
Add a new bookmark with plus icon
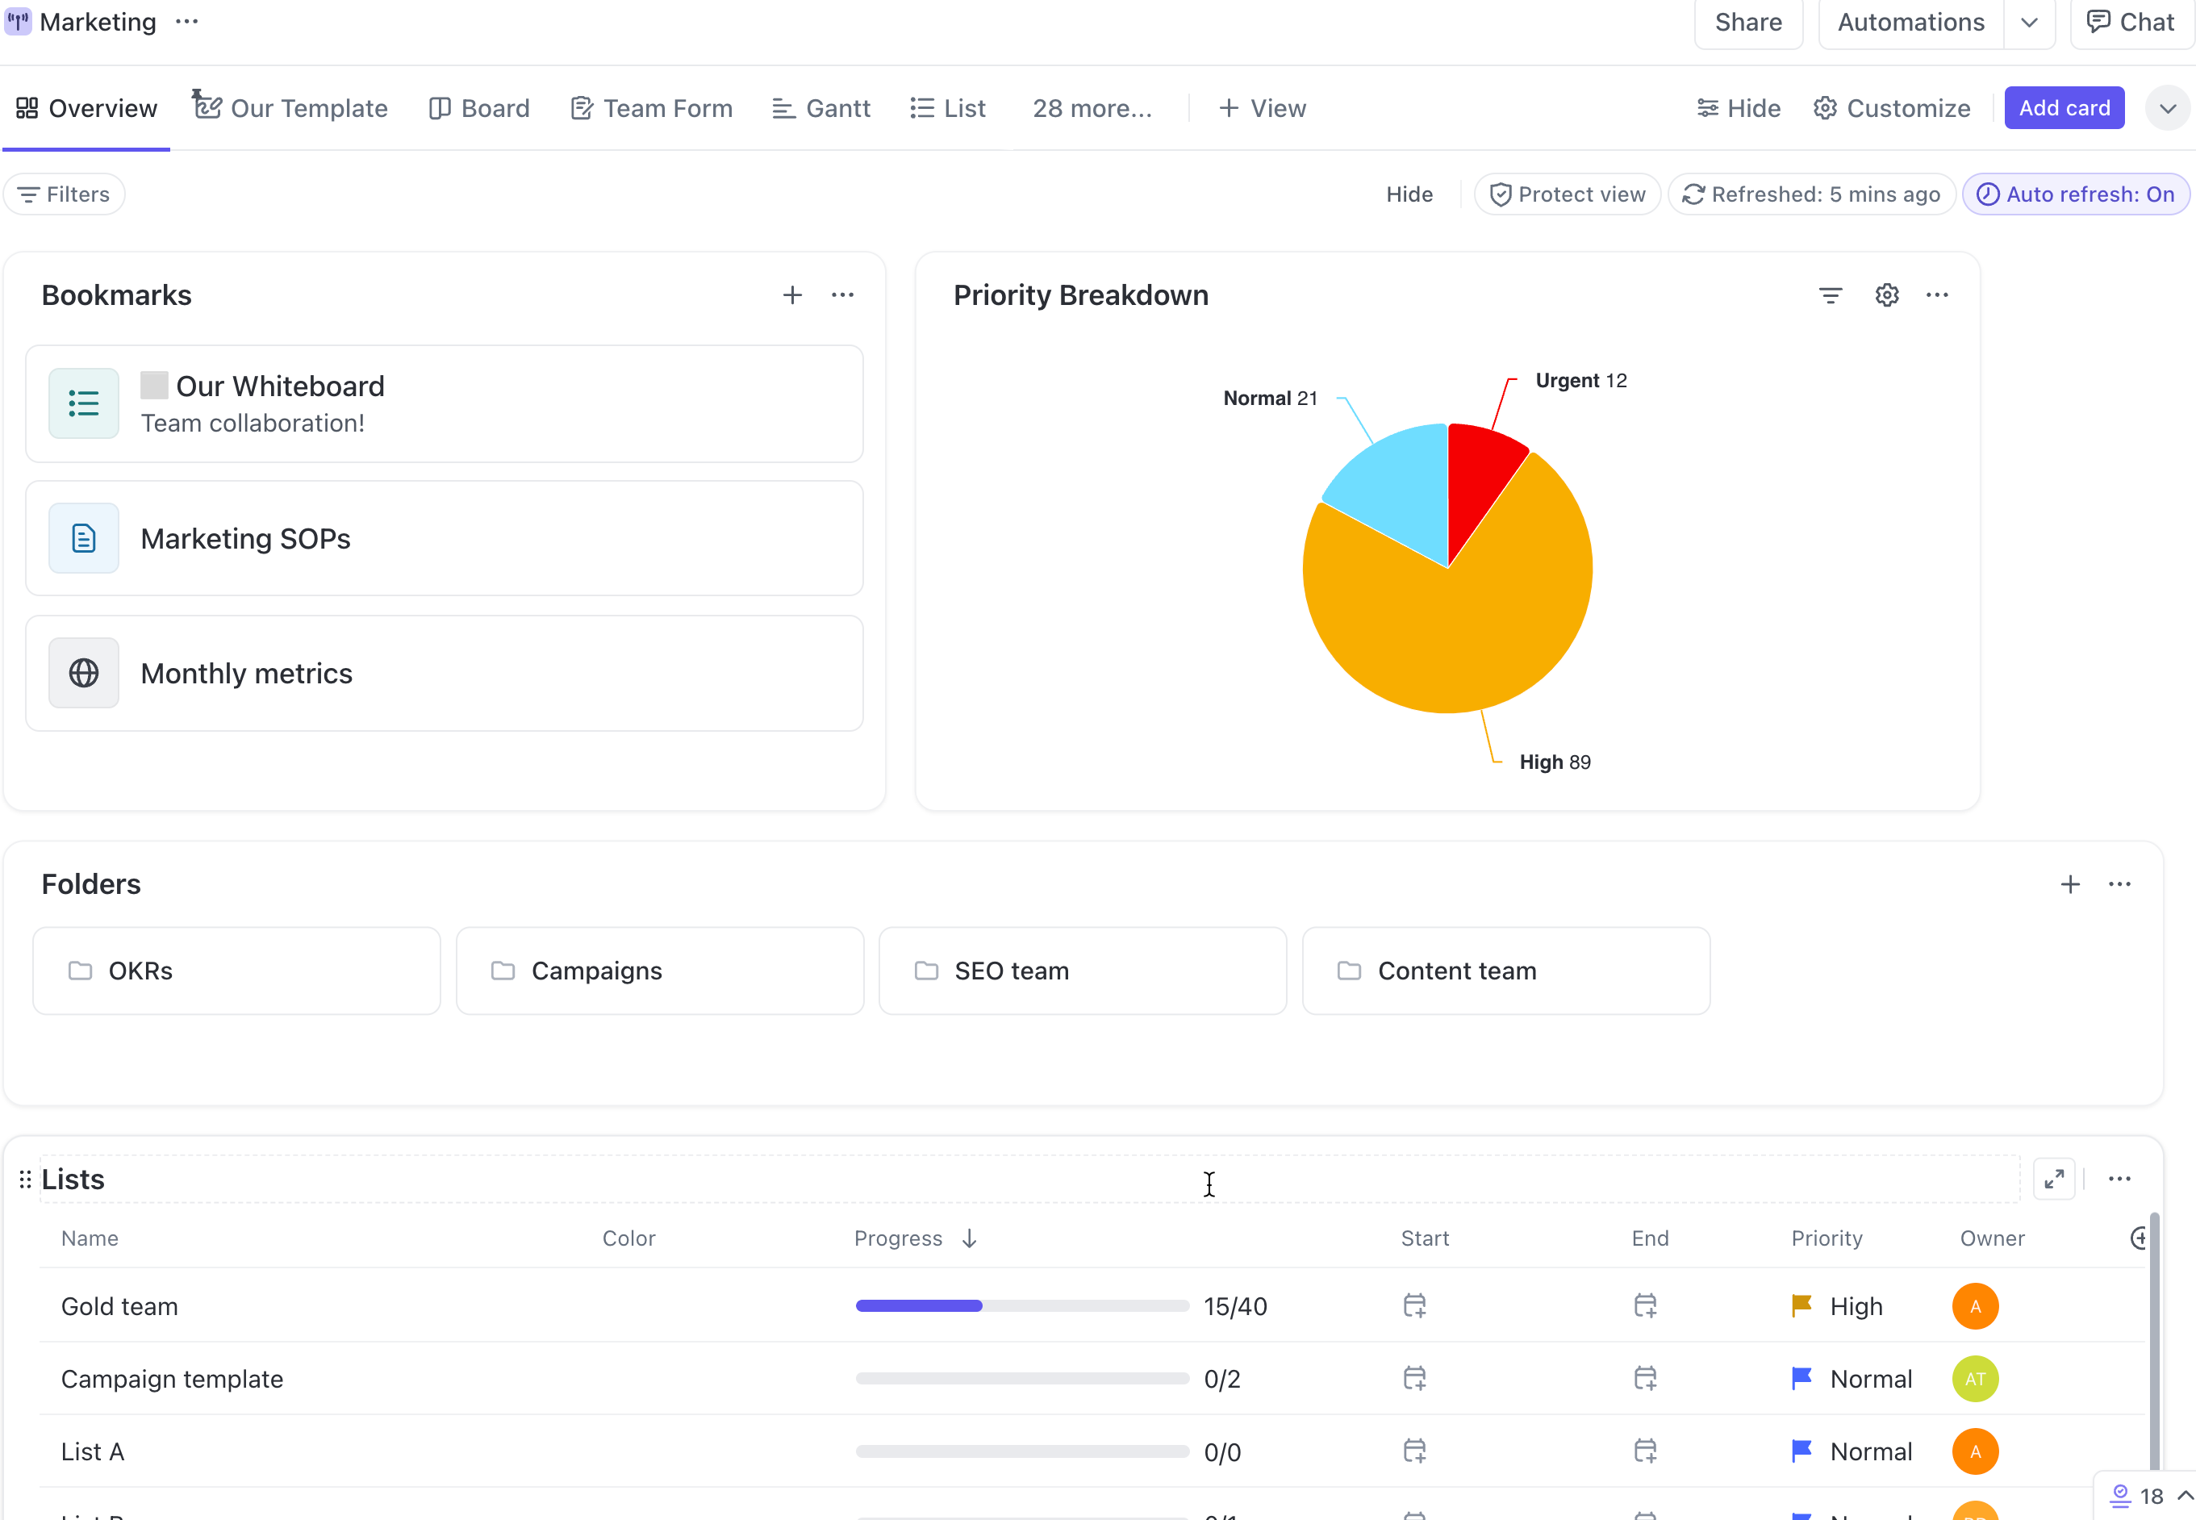coord(791,295)
